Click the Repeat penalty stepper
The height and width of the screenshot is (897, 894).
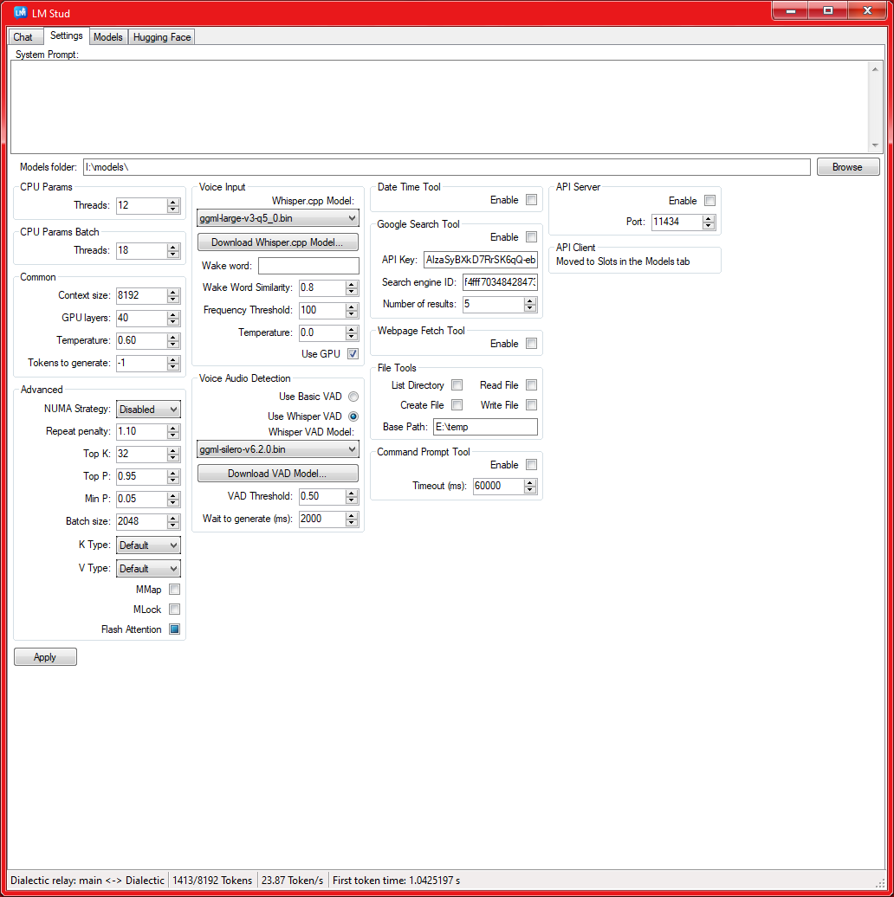[173, 431]
